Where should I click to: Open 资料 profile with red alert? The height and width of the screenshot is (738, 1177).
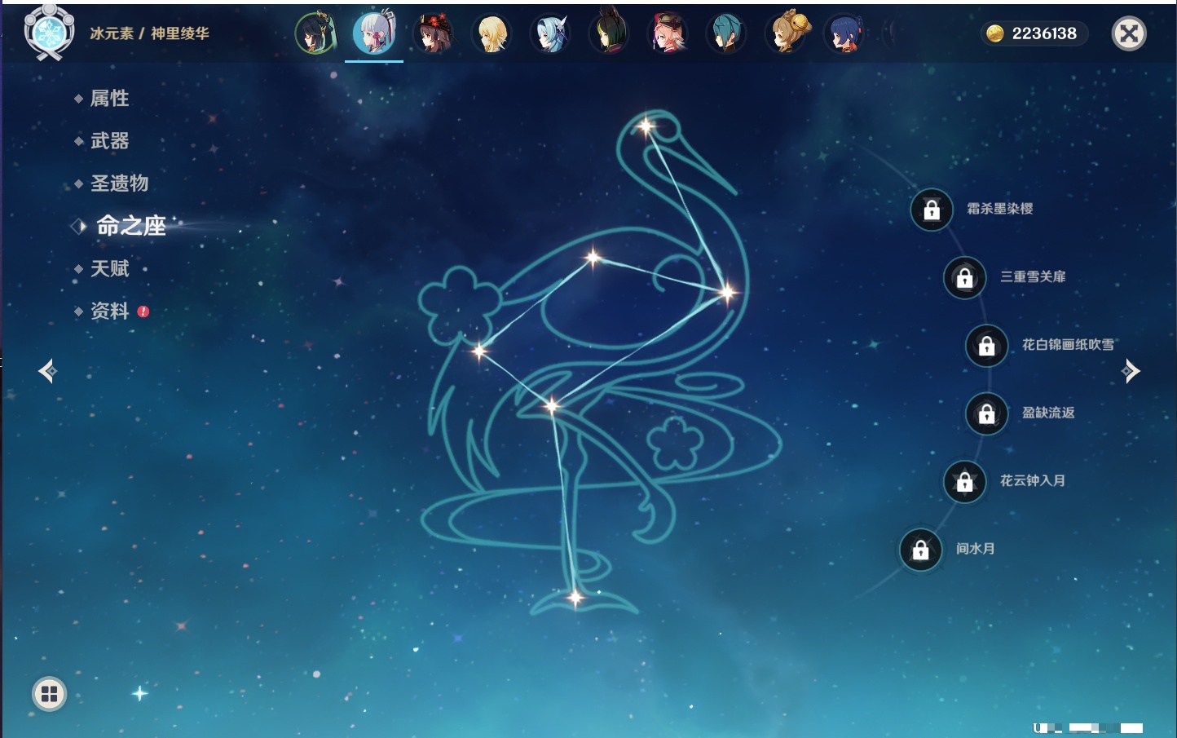click(x=109, y=311)
